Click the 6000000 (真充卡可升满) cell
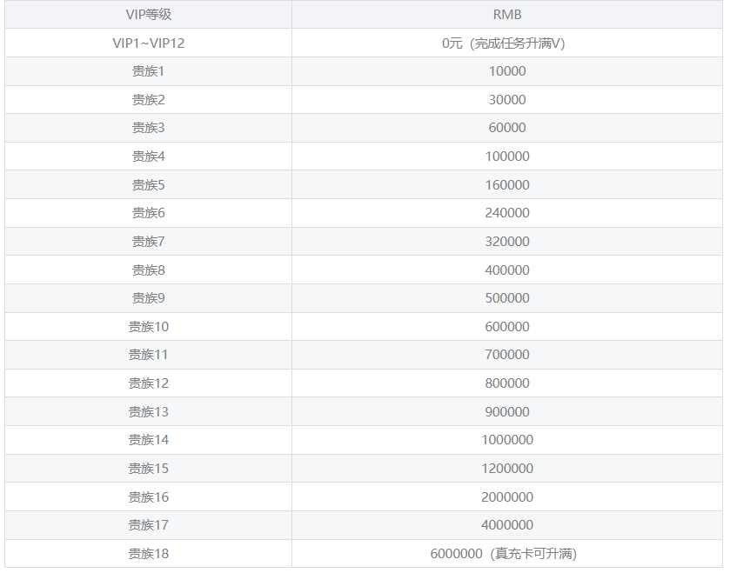The image size is (730, 573). pyautogui.click(x=507, y=554)
